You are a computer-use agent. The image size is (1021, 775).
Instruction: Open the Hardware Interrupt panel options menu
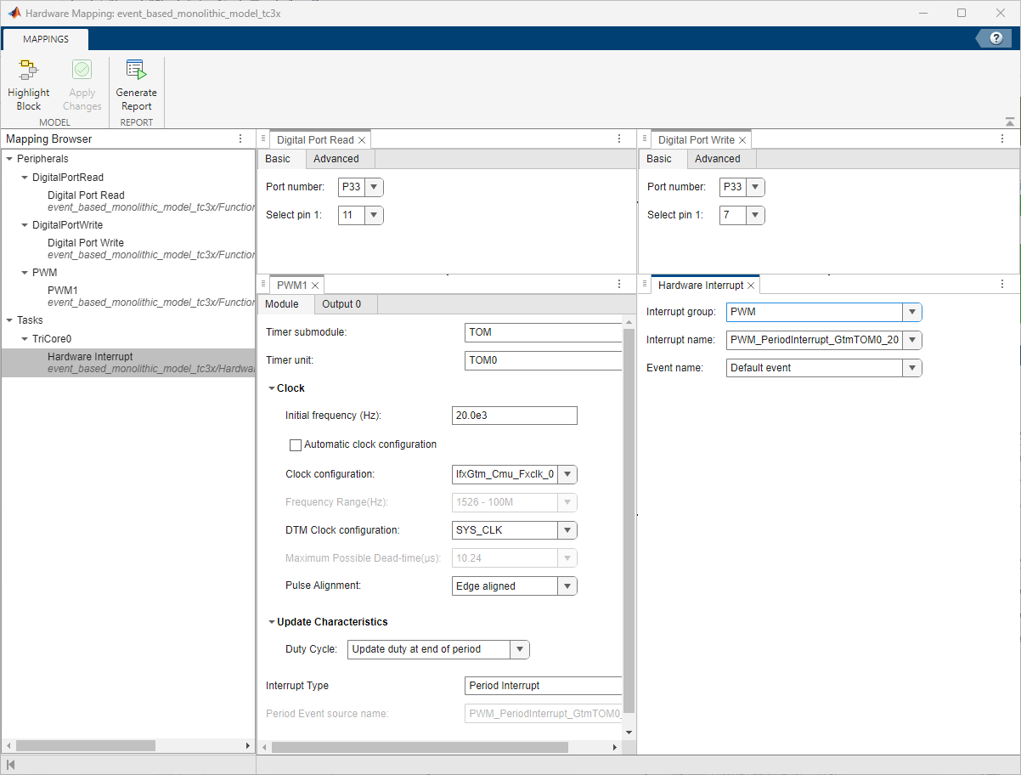point(1001,284)
